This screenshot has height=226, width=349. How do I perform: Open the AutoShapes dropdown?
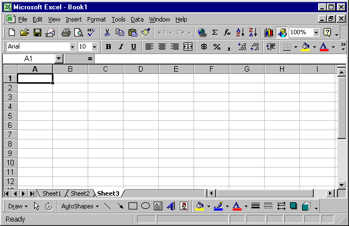(x=80, y=206)
